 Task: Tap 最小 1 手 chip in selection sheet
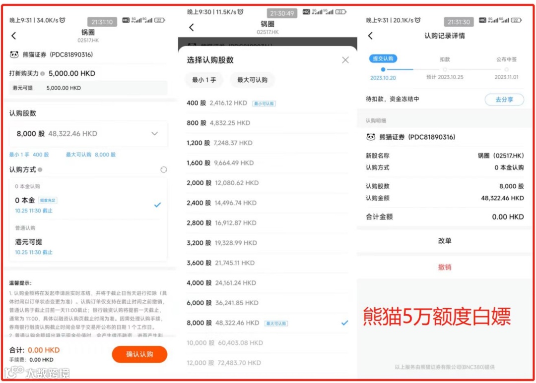pyautogui.click(x=204, y=80)
